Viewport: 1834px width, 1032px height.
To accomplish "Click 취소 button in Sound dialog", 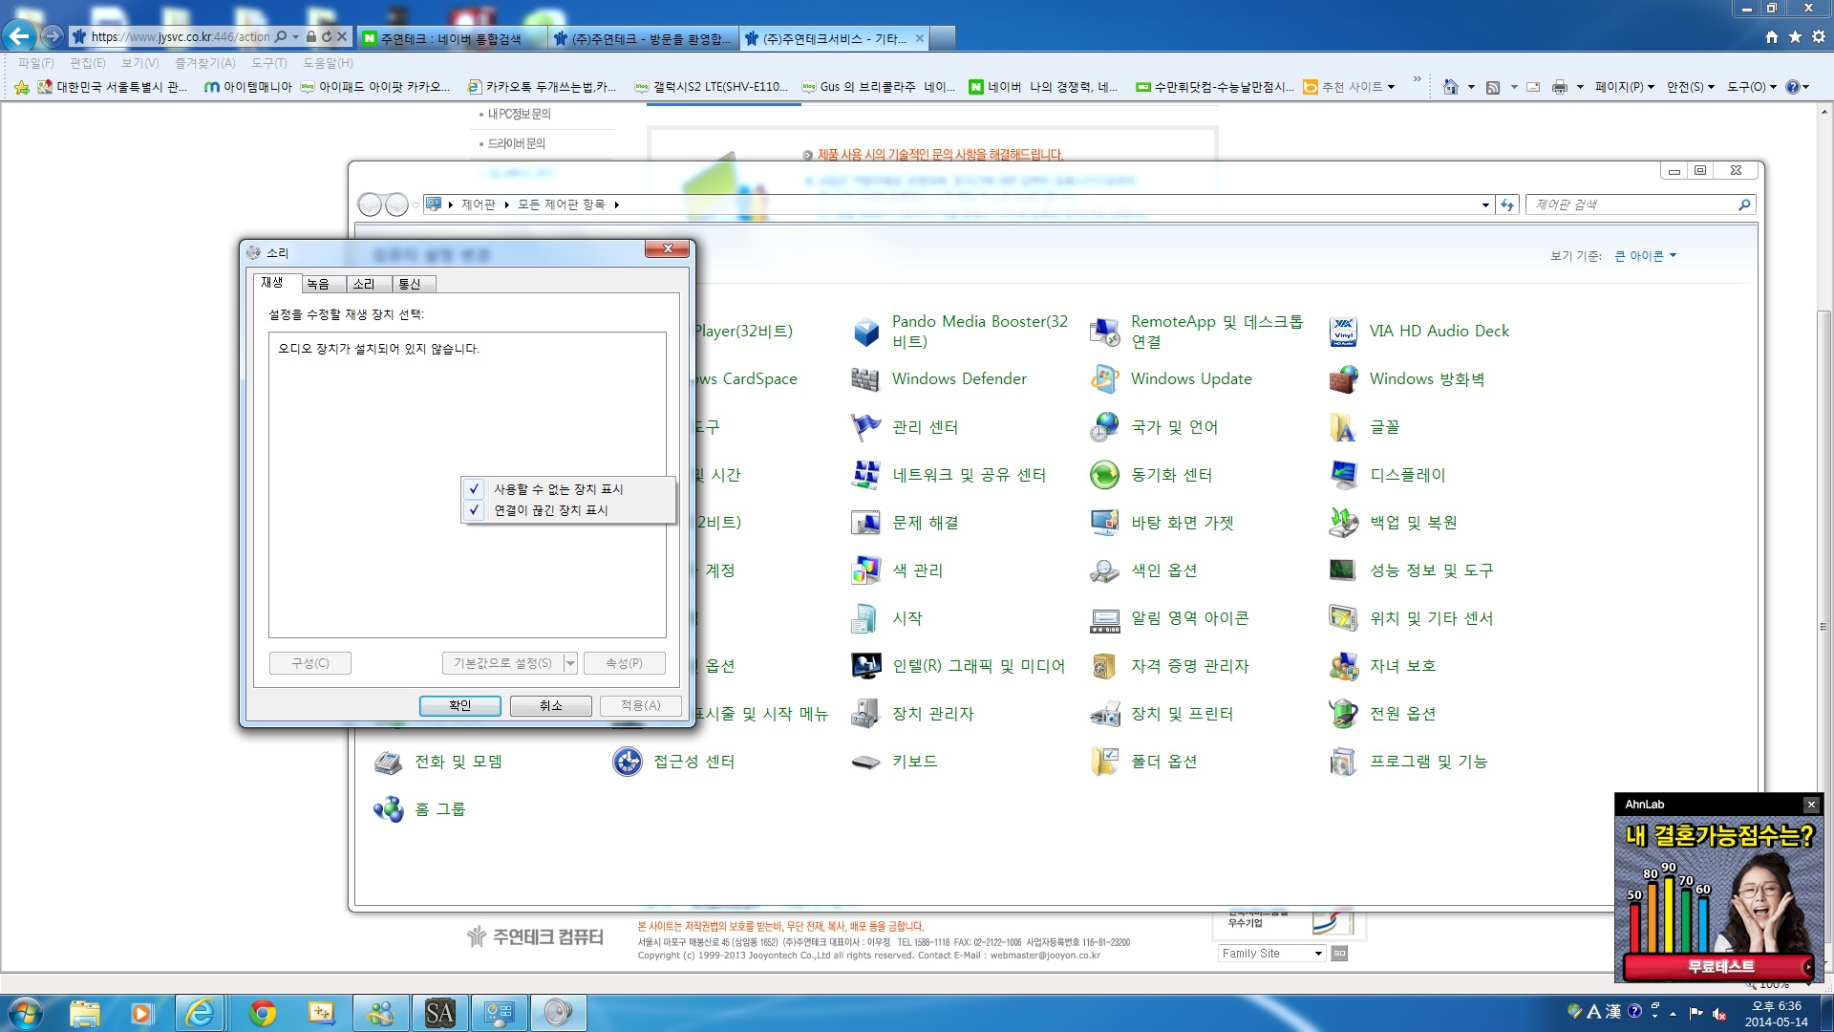I will [551, 706].
